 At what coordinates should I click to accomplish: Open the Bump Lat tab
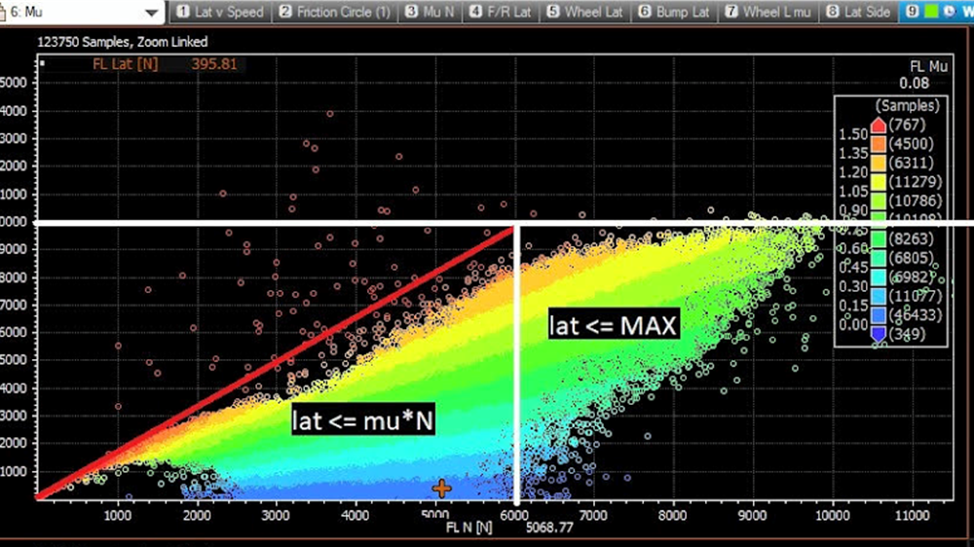pos(673,12)
